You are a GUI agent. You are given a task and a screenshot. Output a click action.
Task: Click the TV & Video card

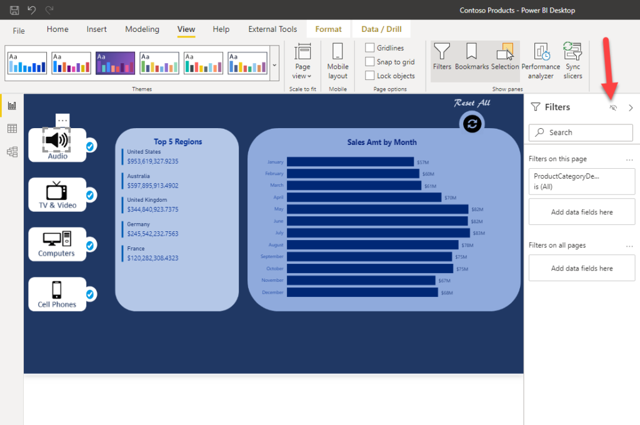pyautogui.click(x=57, y=195)
